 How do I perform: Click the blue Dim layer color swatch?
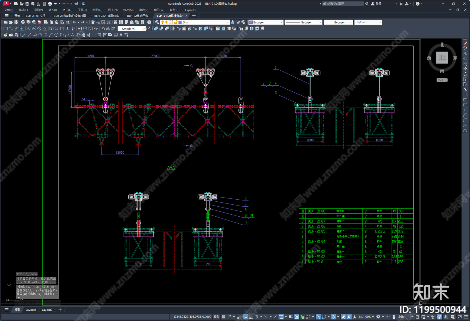tap(180, 22)
